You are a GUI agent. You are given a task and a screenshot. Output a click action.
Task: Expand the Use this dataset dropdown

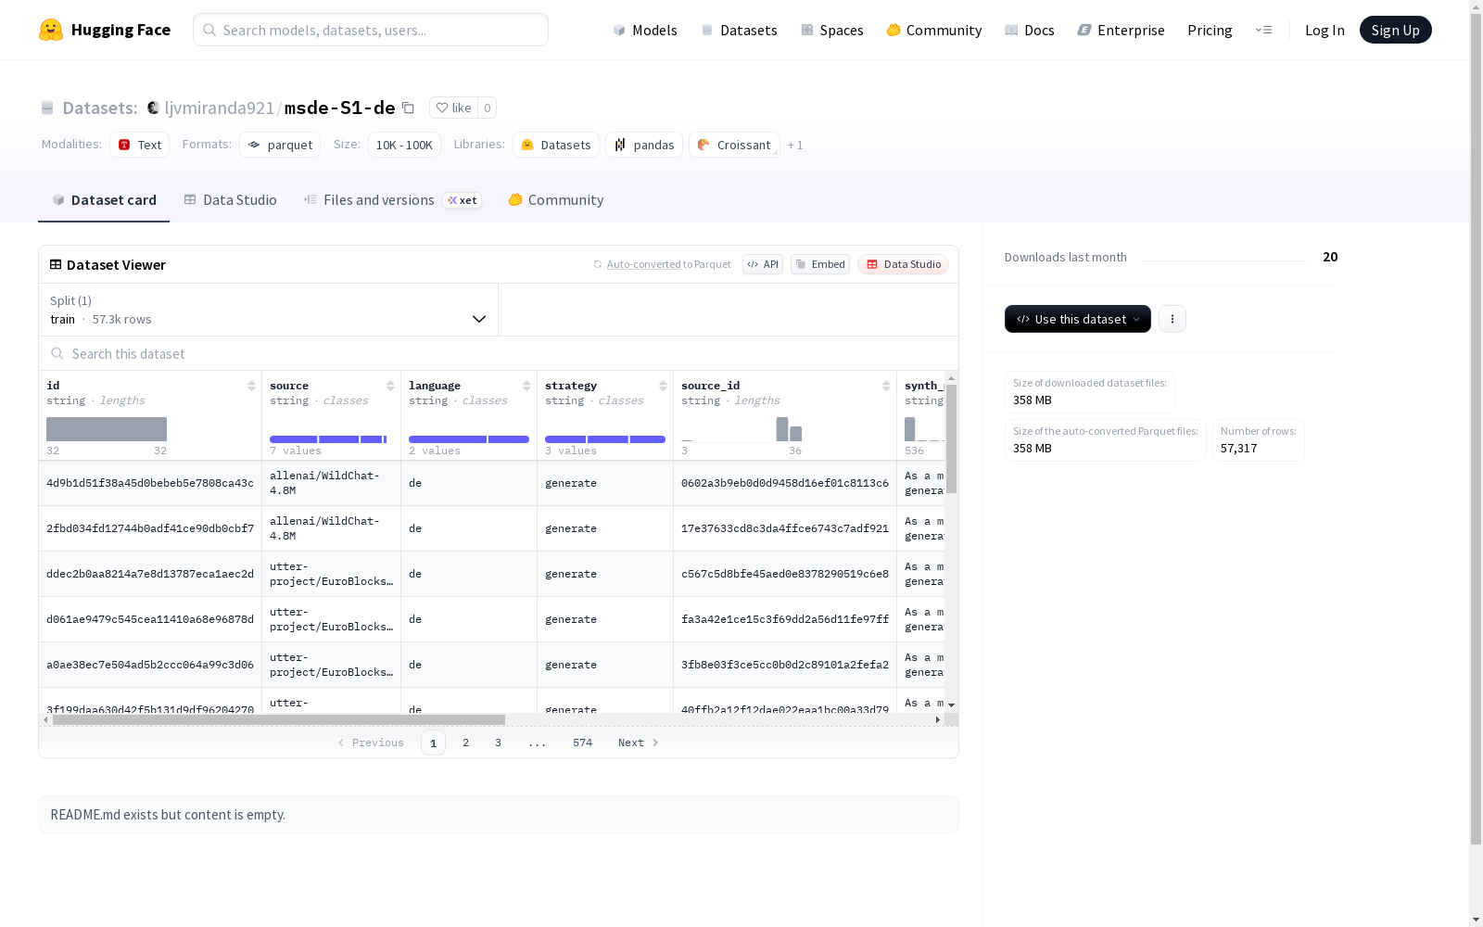pos(1078,319)
